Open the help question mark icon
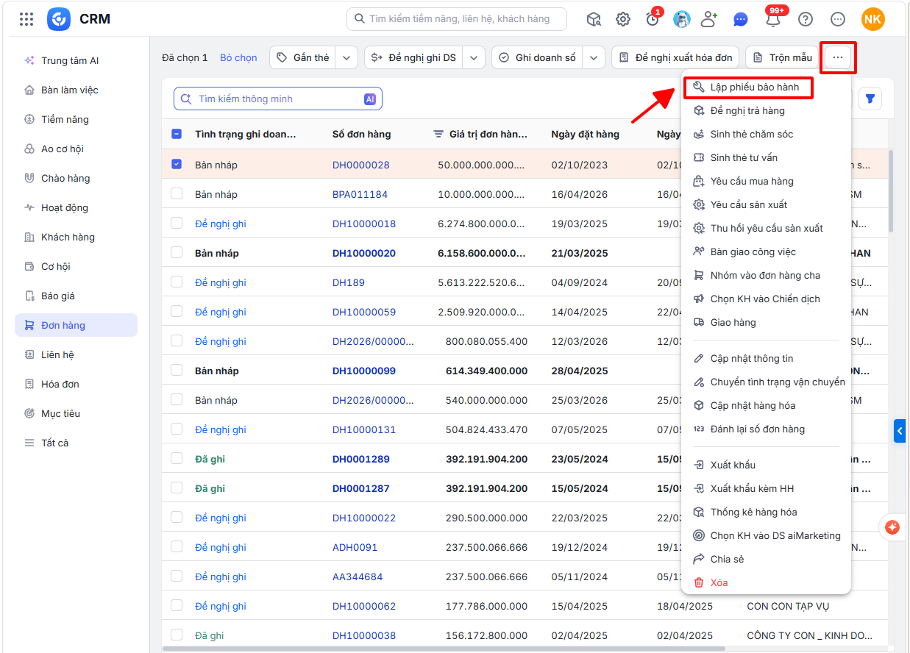This screenshot has width=910, height=653. click(x=806, y=19)
